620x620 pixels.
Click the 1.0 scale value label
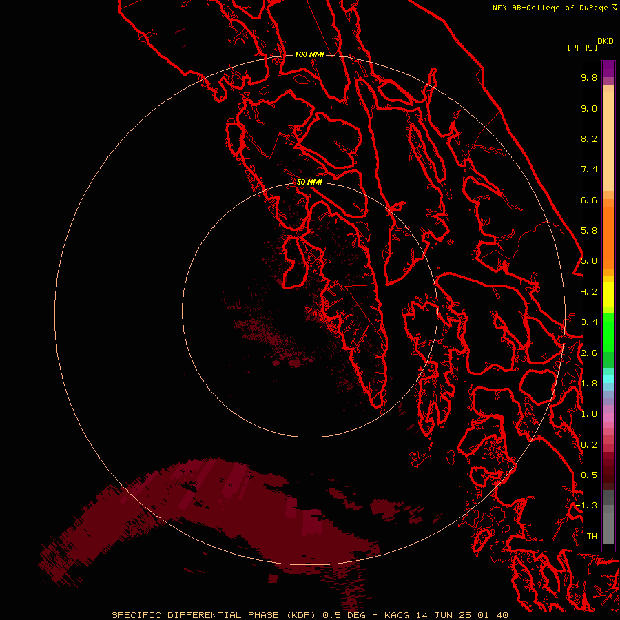click(589, 414)
